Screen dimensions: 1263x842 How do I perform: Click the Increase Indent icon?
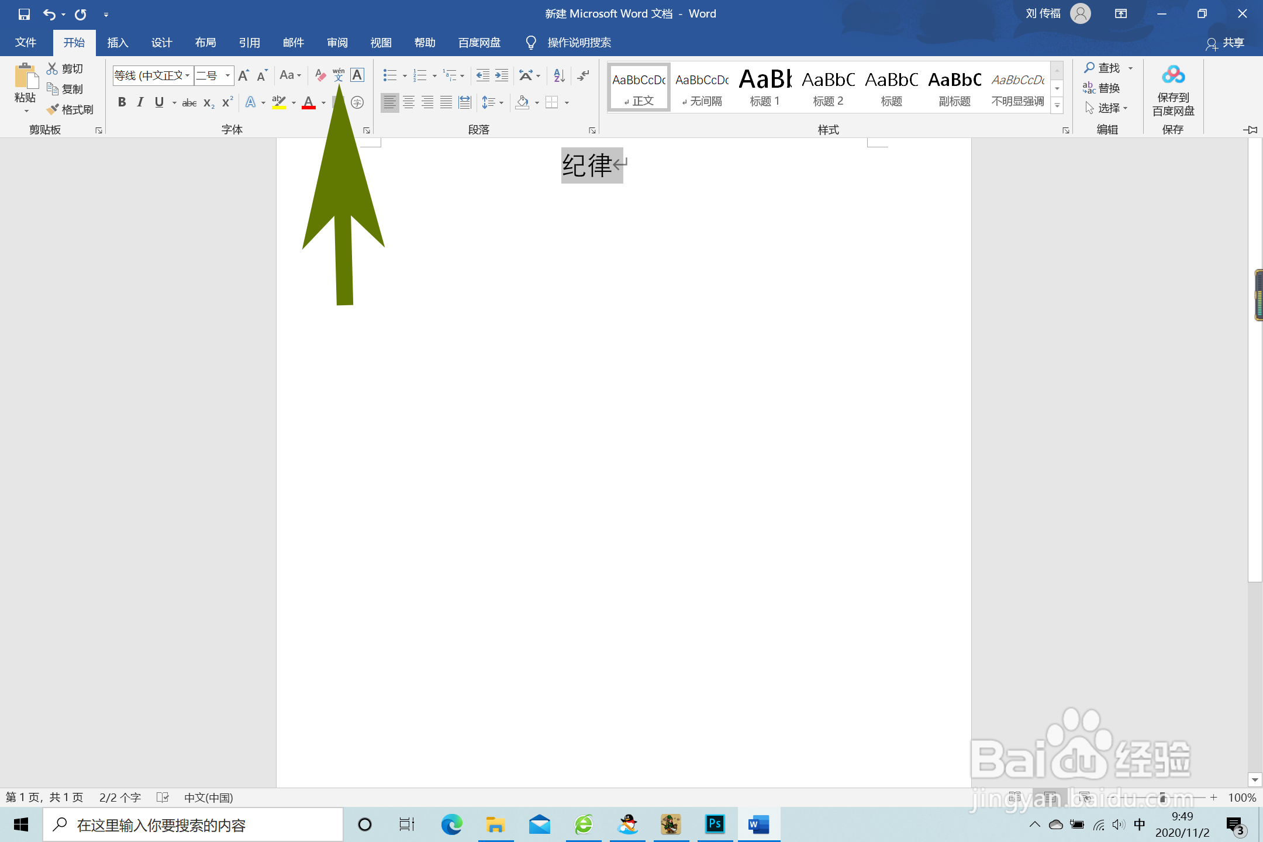point(502,75)
